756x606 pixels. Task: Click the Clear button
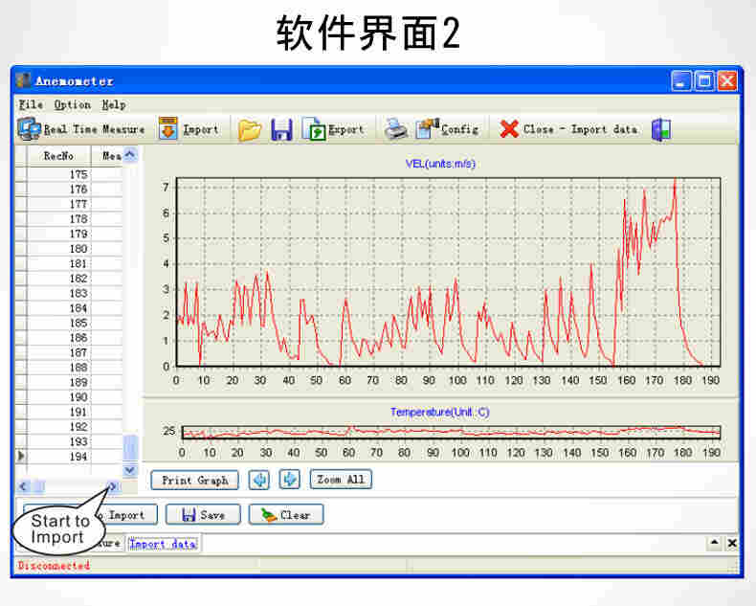[286, 515]
